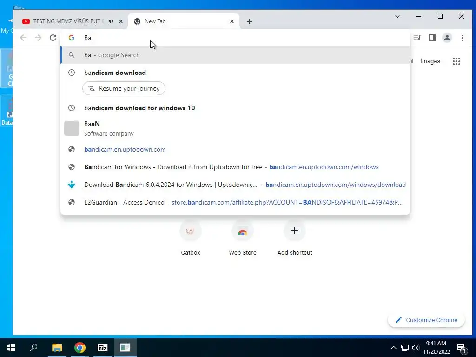
Task: Show hidden system tray icons
Action: coord(393,348)
